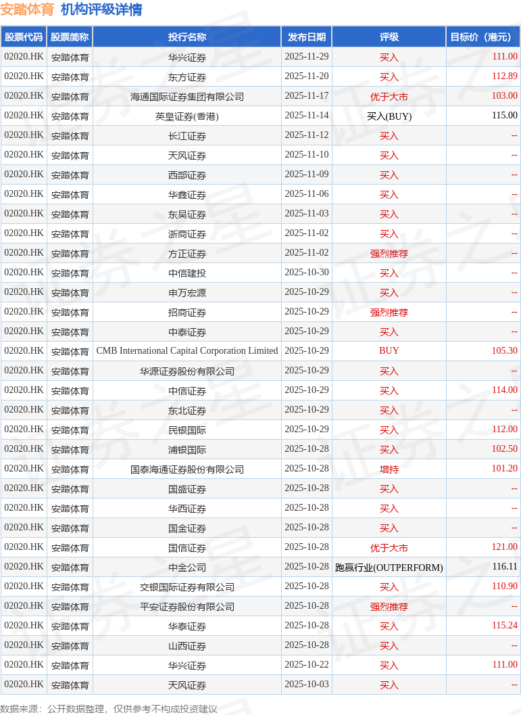Select the 华西证券 broker cell
Viewport: 521px width, 715px height.
point(187,509)
